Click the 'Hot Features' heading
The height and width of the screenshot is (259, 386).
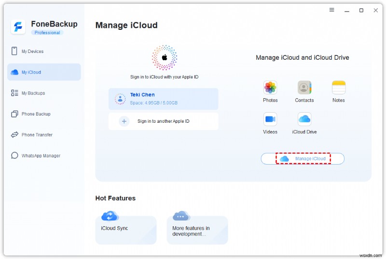coord(115,198)
